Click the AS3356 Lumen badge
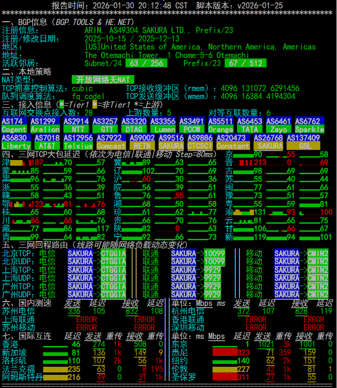 (x=163, y=125)
